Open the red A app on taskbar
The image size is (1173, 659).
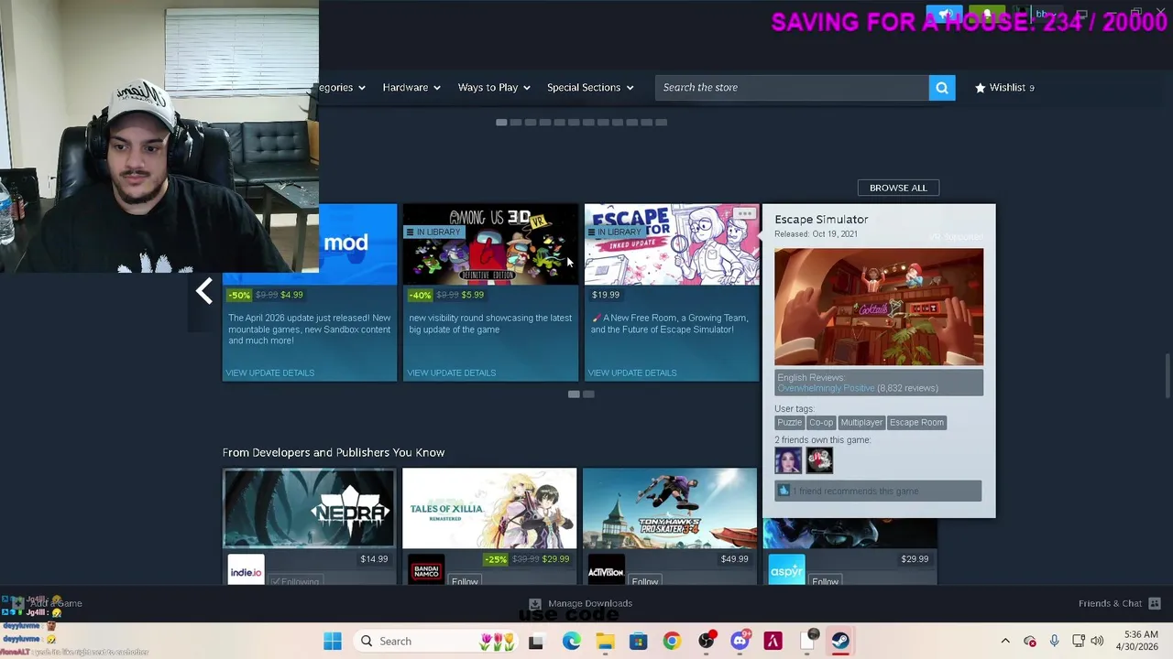coord(773,641)
